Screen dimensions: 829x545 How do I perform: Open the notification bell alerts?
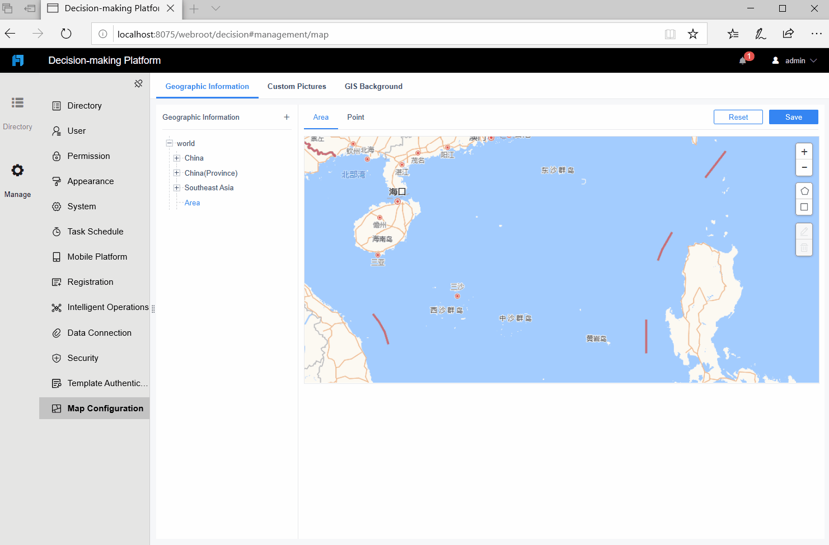tap(743, 60)
